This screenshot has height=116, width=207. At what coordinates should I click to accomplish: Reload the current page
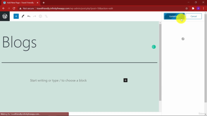point(14,8)
